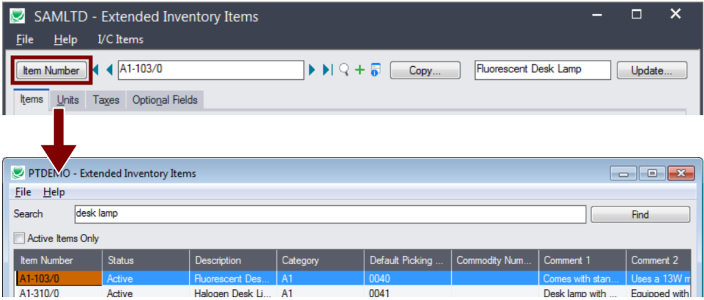Click the Find button
704x300 pixels.
click(x=640, y=214)
